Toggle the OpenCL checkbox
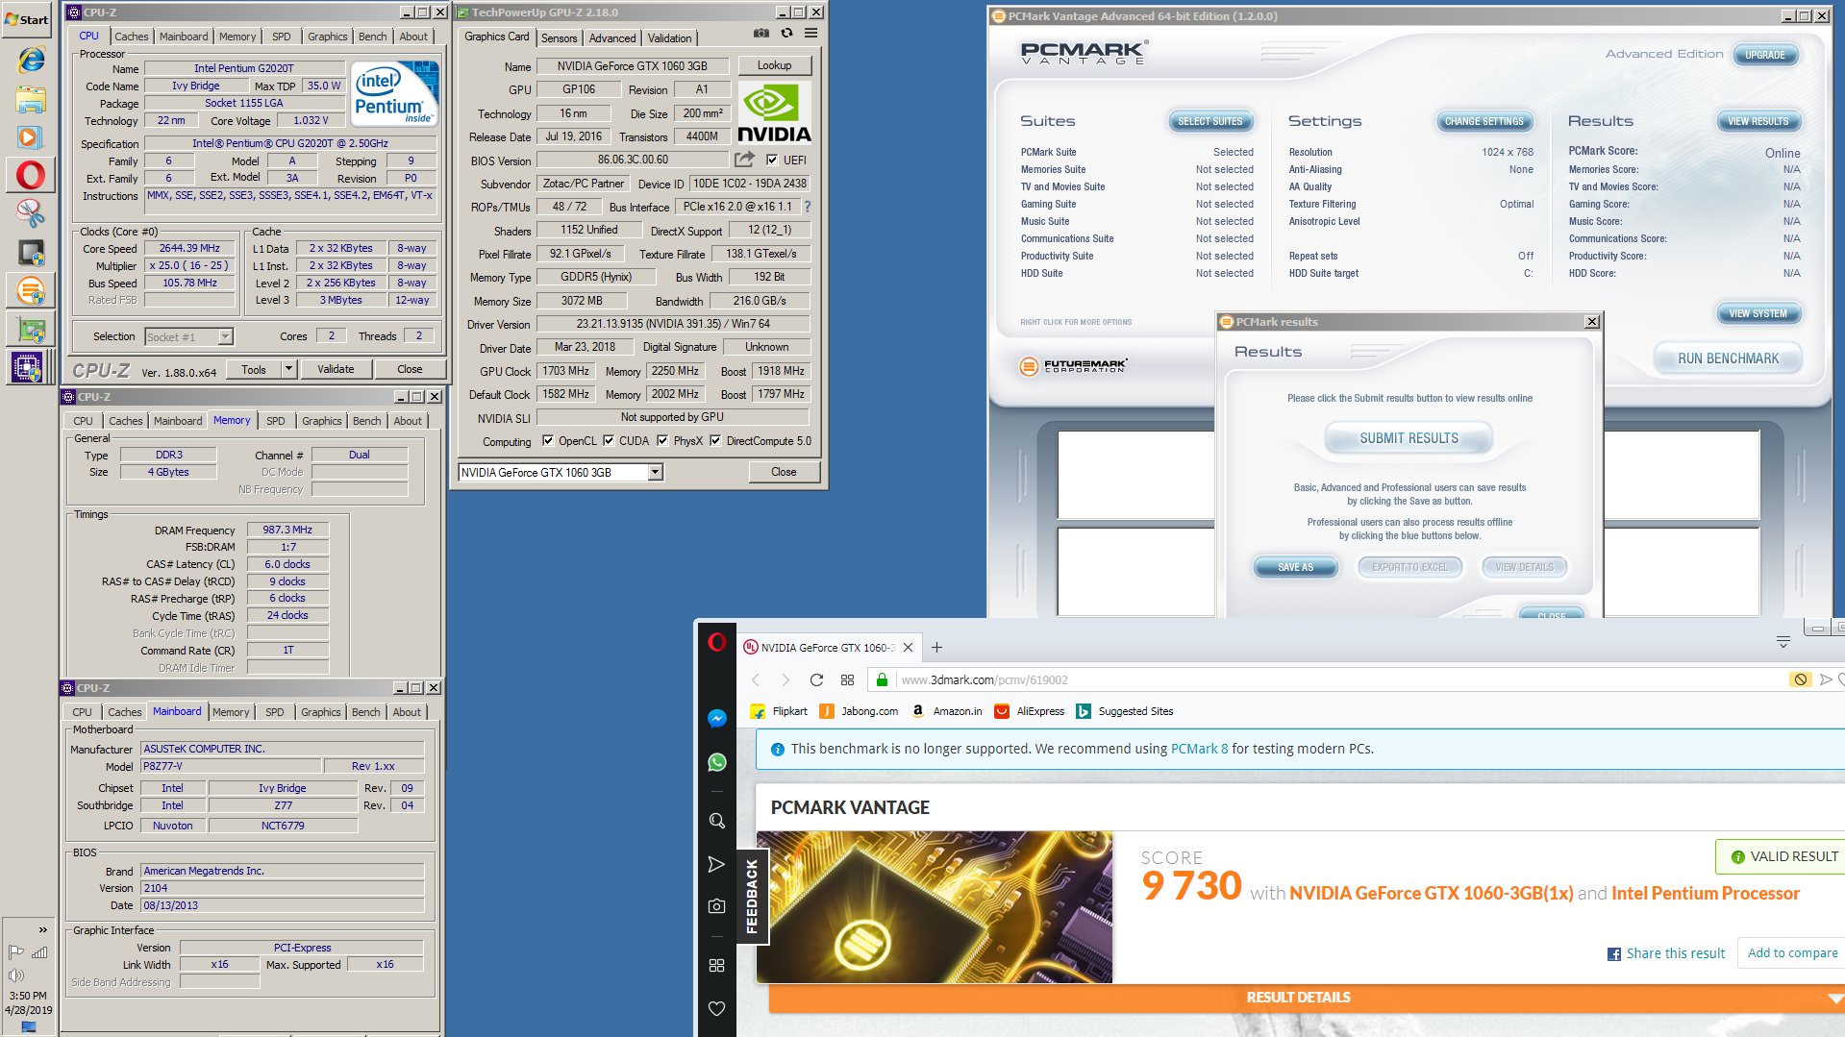This screenshot has height=1037, width=1845. [548, 441]
